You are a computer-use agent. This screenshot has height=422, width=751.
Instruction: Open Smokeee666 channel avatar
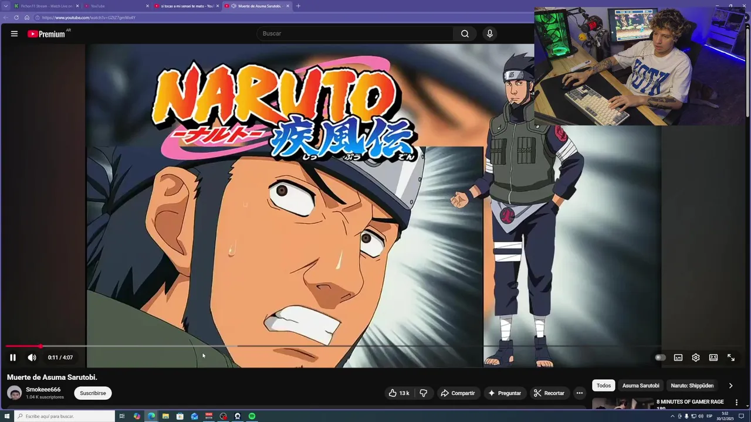[x=15, y=393]
